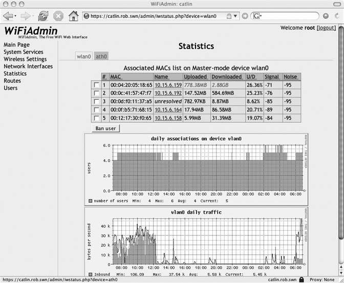
Task: Open Wireless Settings in the sidebar
Action: [25, 59]
